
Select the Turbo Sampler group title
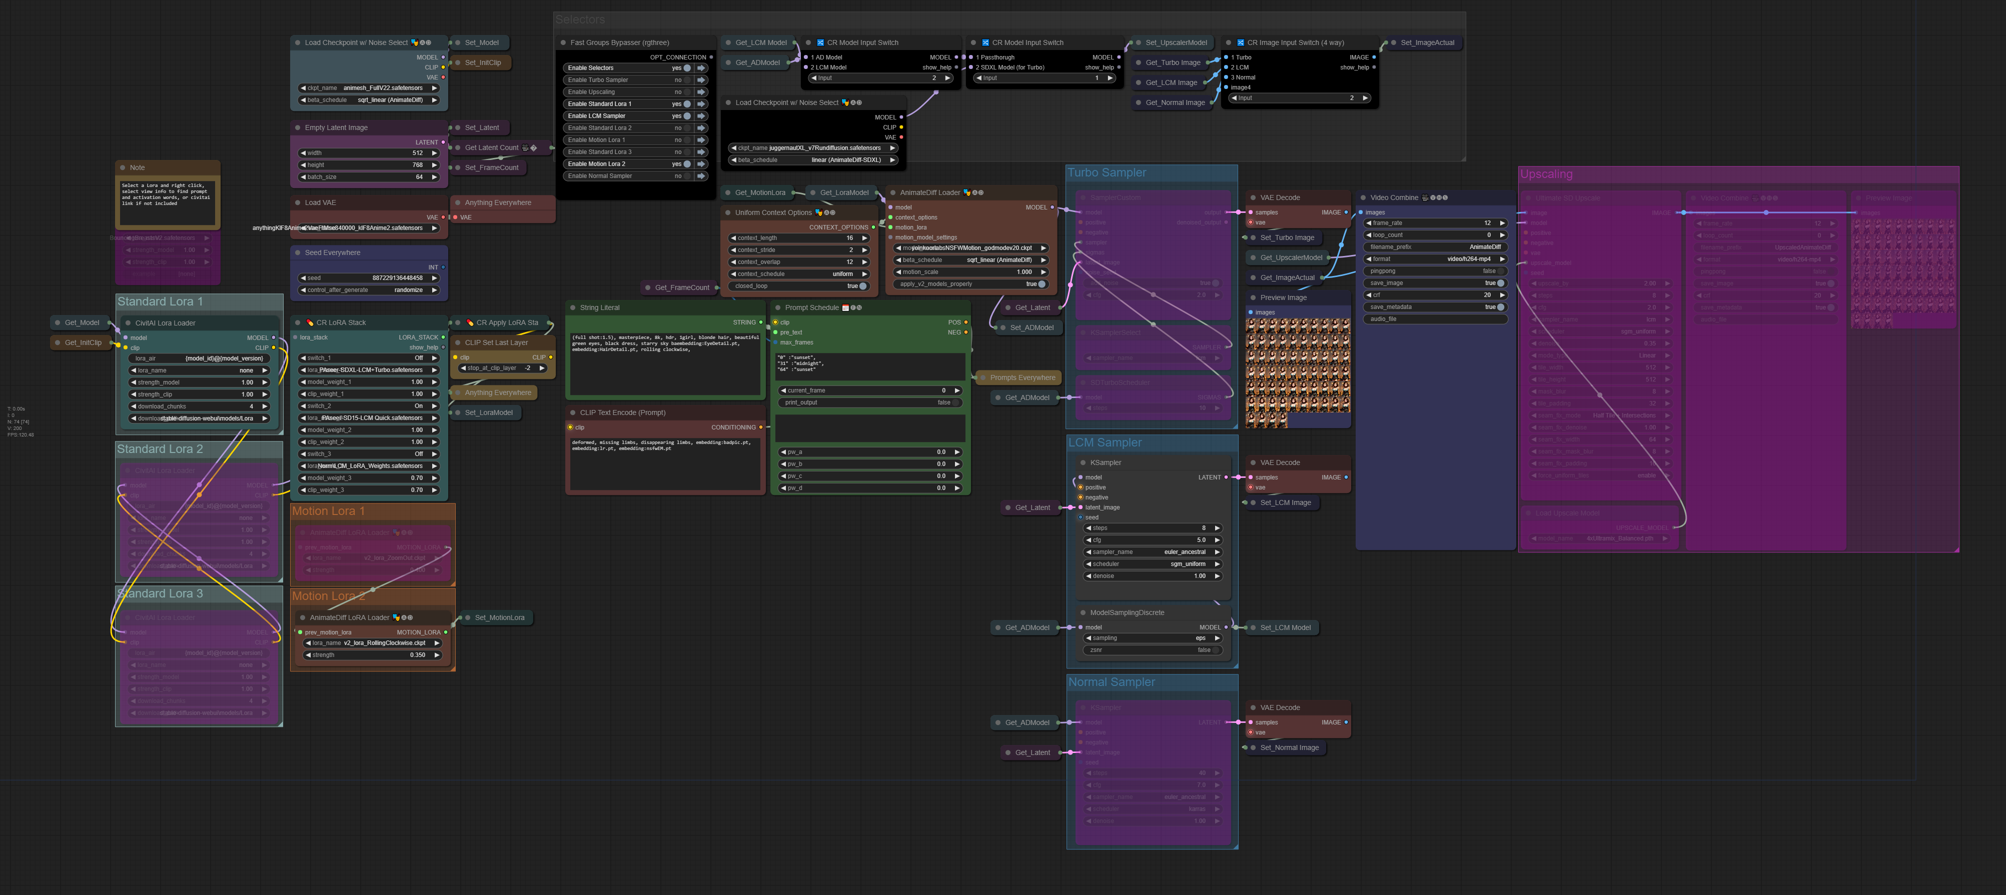coord(1107,173)
